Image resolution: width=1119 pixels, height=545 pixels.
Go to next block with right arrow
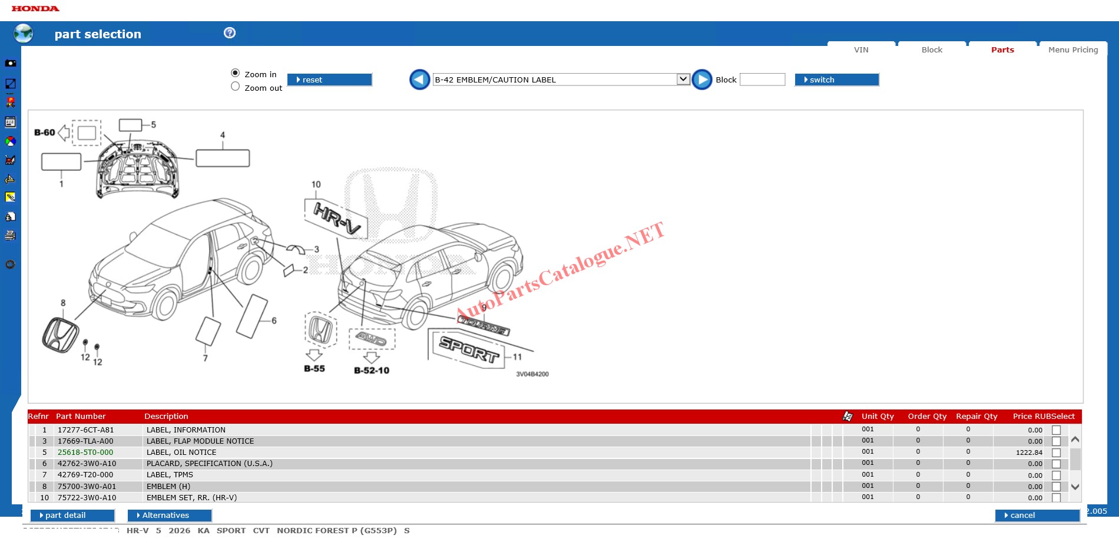702,80
